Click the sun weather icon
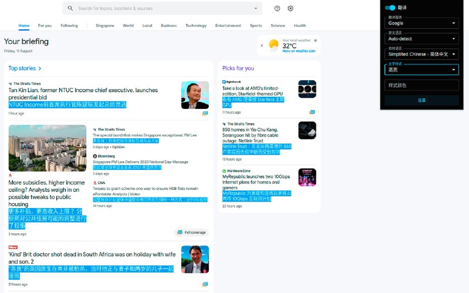This screenshot has height=293, width=469. pyautogui.click(x=273, y=45)
